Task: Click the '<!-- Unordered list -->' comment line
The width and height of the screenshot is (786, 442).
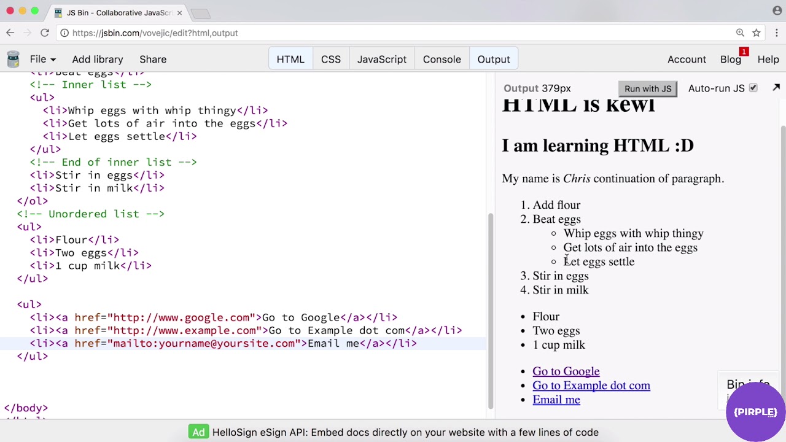Action: tap(91, 214)
